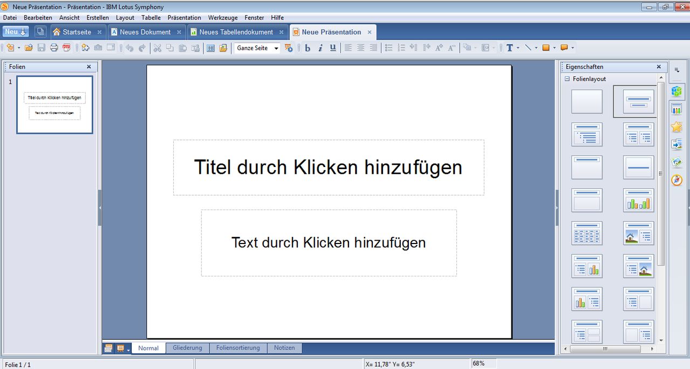Click the Print icon in the toolbar
The height and width of the screenshot is (369, 690).
54,48
